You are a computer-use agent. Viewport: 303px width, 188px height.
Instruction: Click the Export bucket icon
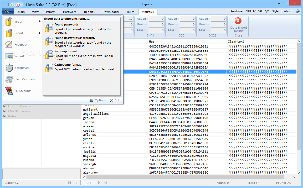(x=9, y=33)
